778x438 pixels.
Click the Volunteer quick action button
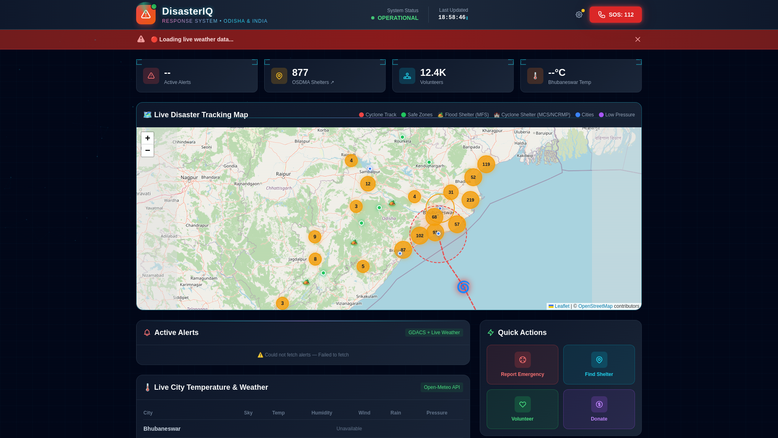click(x=522, y=409)
